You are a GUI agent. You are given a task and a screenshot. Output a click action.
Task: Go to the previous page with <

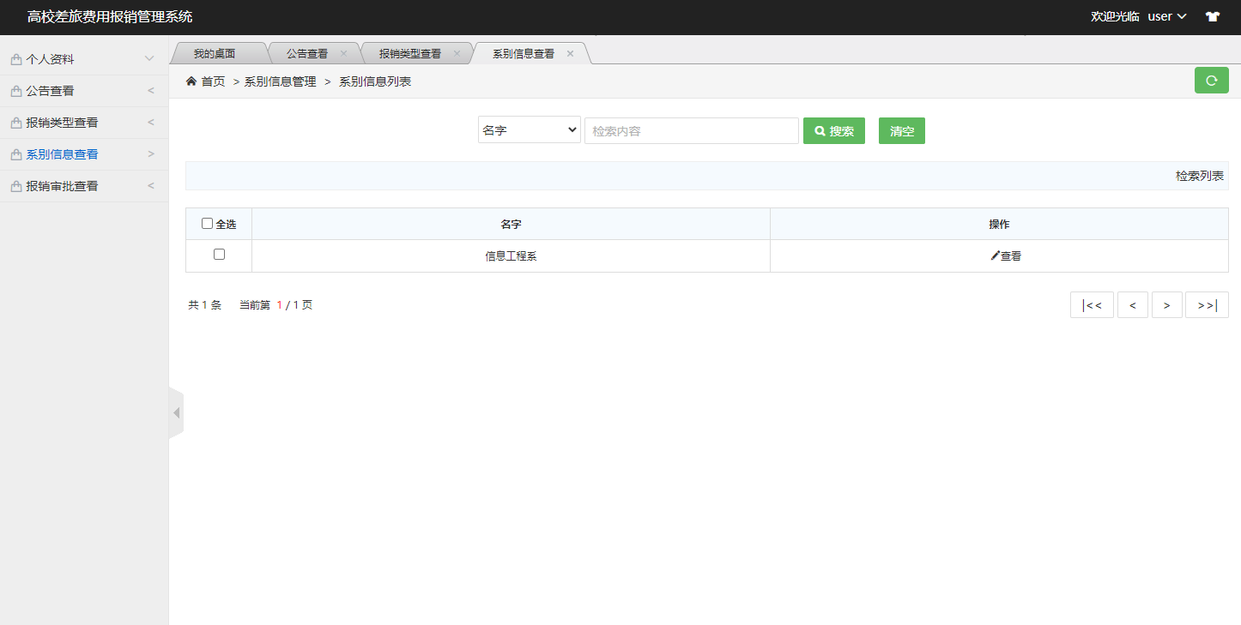point(1133,305)
